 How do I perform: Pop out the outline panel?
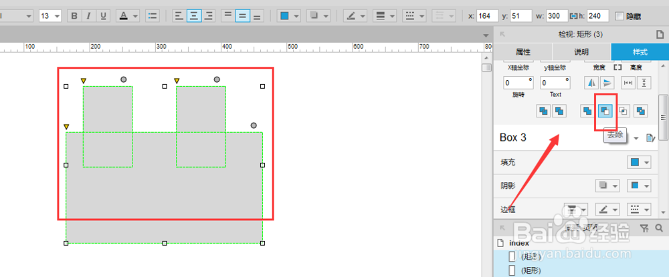pos(502,228)
